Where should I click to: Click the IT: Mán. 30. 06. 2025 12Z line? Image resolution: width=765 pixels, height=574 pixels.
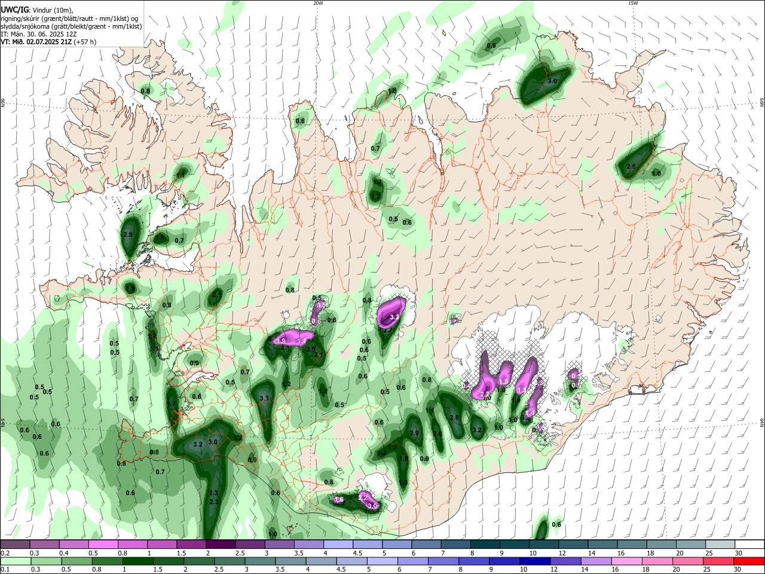click(39, 34)
